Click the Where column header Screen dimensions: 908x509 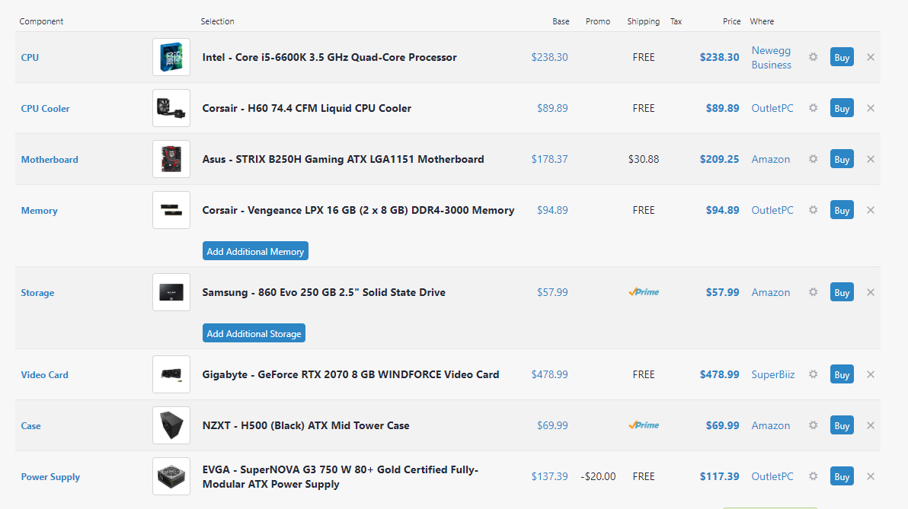tap(762, 21)
